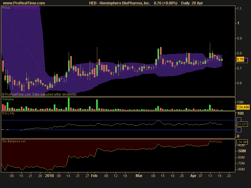Screen dimensions: 251x188
Task: Click the Boll middle (20 2) indicator label
Action: (27, 8)
